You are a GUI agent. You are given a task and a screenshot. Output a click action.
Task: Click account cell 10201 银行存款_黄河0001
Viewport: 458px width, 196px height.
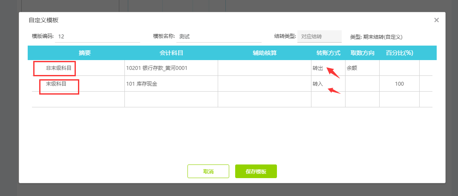(171, 68)
